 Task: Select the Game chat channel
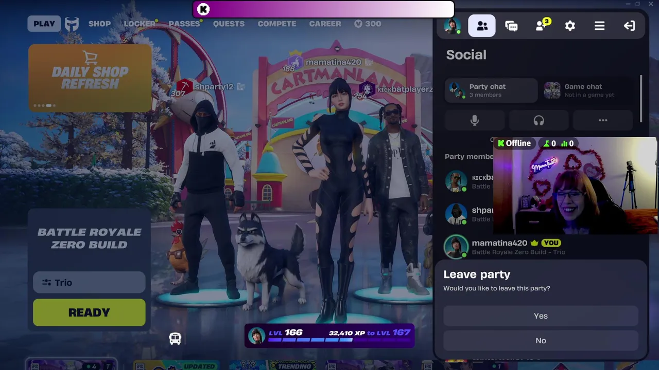point(587,90)
